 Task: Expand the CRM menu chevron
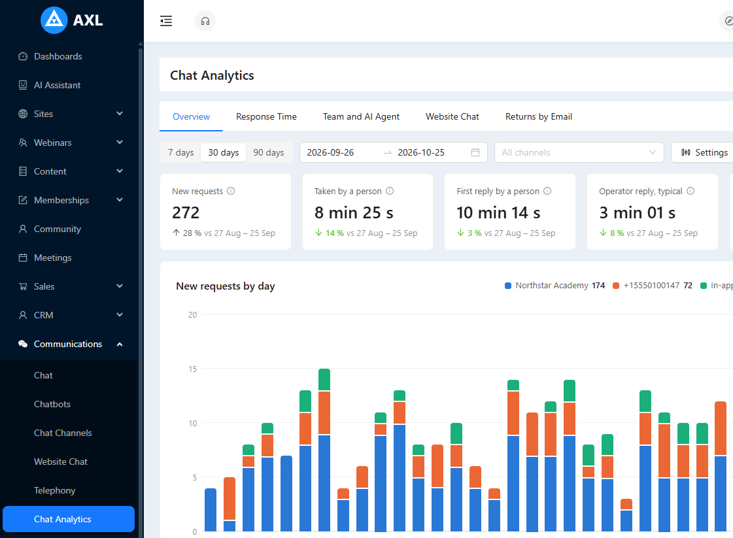click(120, 314)
